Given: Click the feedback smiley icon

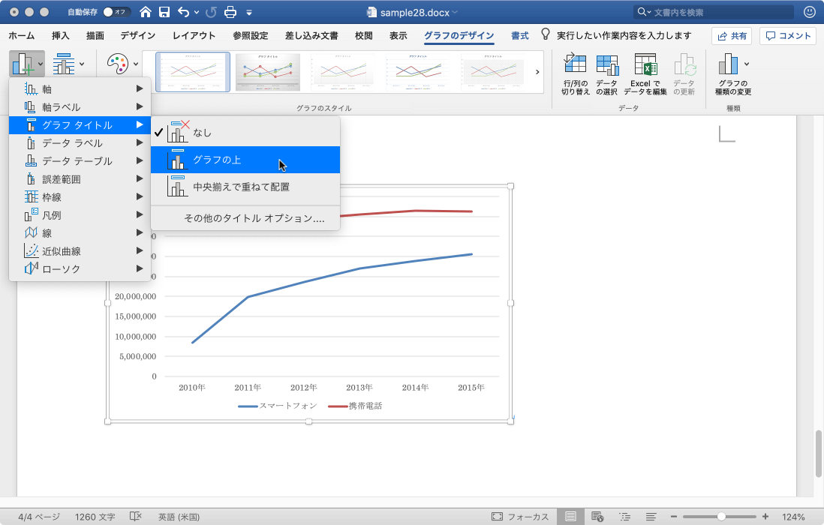Looking at the screenshot, I should 810,11.
